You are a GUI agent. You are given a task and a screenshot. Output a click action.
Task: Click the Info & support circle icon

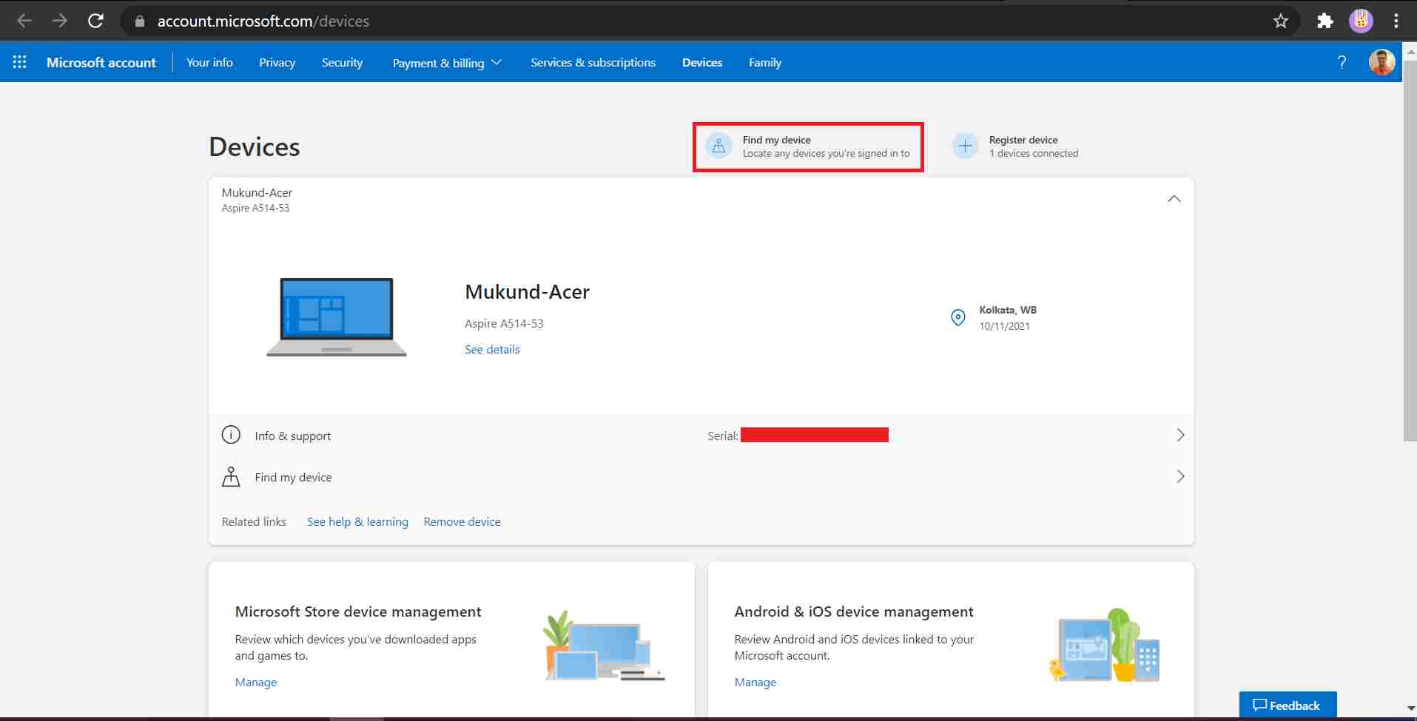(x=231, y=435)
